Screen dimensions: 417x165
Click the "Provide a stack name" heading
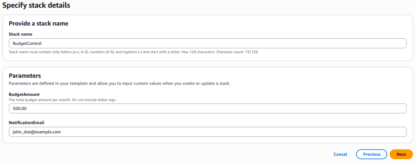tap(39, 23)
